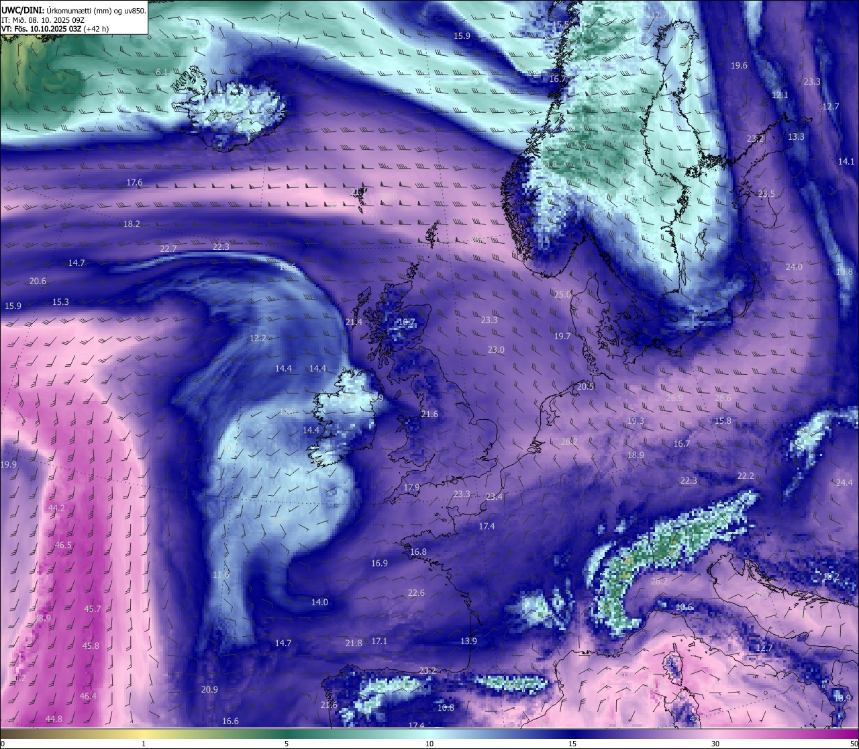Viewport: 859px width, 749px height.
Task: Select the 19.6 value label
Action: 739,65
